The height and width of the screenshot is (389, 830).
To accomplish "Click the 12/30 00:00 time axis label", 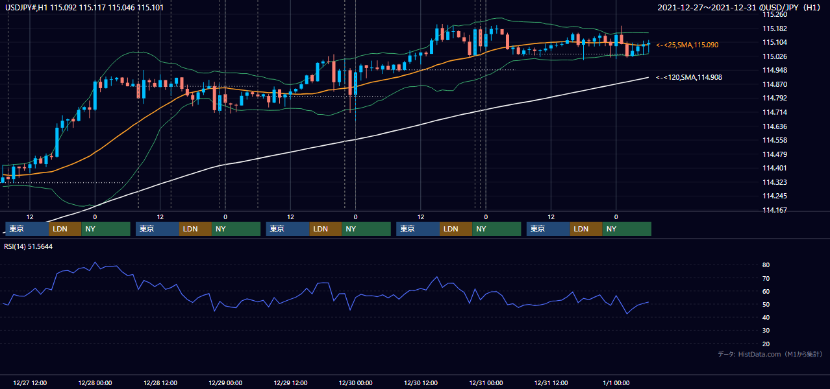I will tap(356, 383).
